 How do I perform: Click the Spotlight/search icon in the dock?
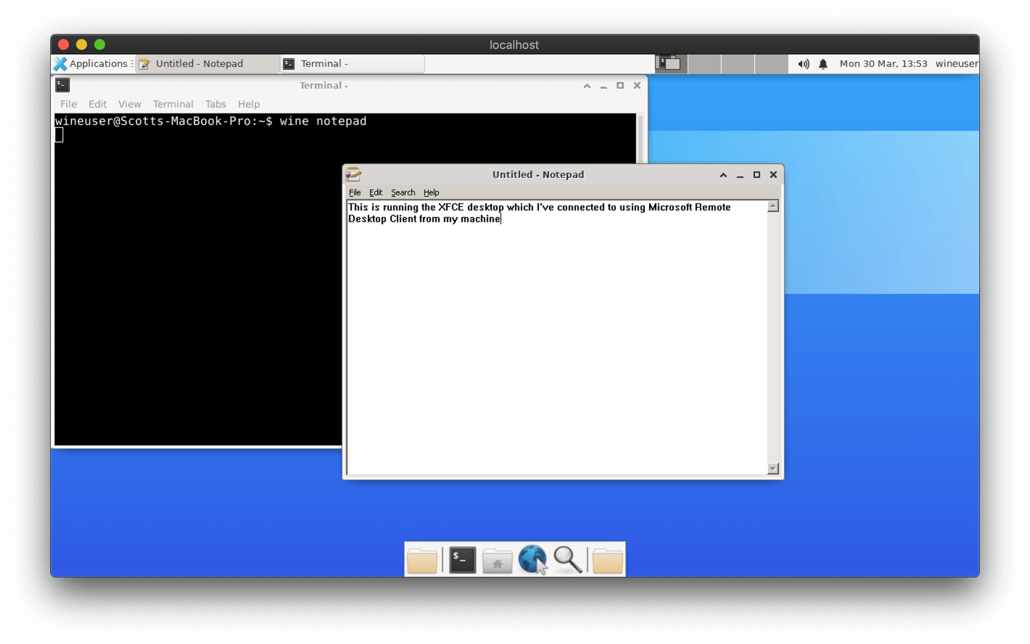pyautogui.click(x=568, y=559)
